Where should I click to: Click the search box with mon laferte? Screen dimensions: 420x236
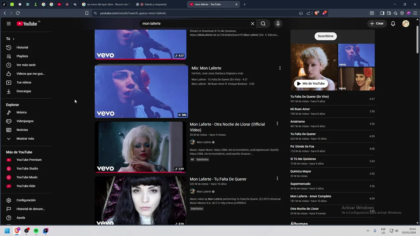click(x=194, y=24)
